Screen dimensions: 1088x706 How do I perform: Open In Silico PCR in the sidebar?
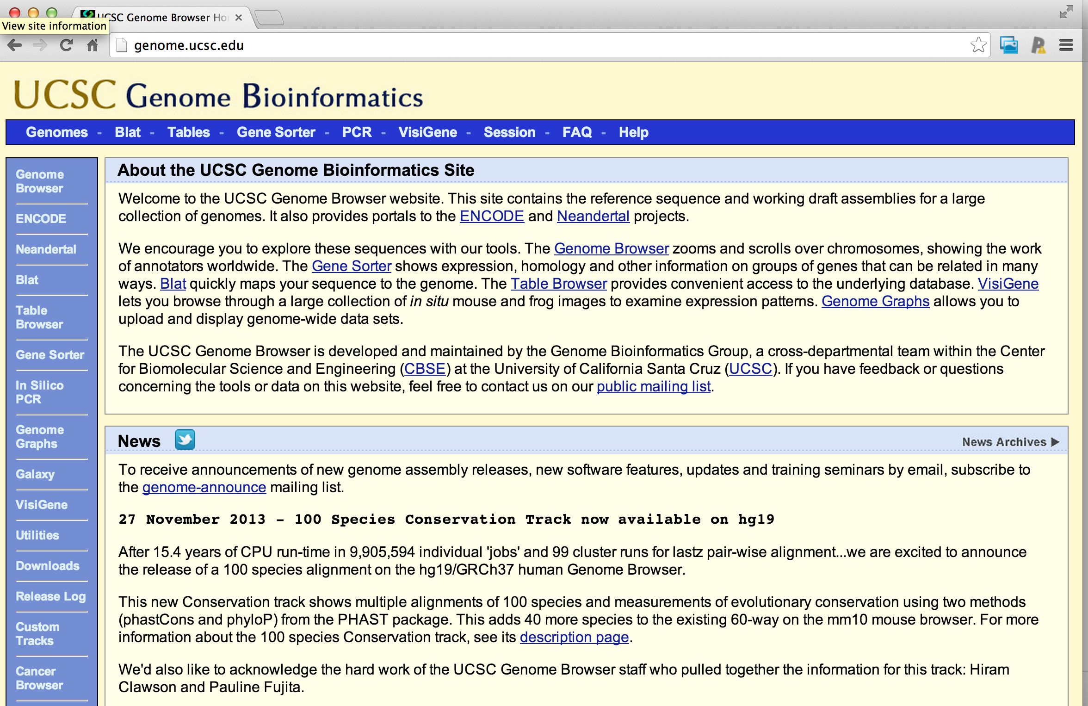click(x=40, y=392)
